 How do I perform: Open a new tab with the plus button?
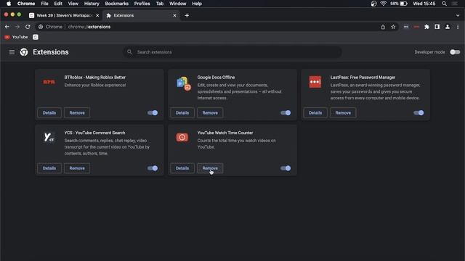click(187, 15)
